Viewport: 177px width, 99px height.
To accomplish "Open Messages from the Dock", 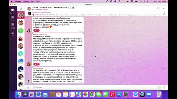I will 99,94.
